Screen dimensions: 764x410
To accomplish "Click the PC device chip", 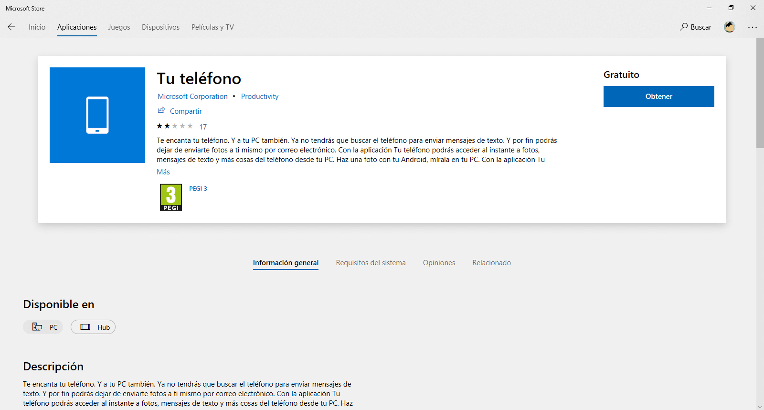I will point(43,327).
